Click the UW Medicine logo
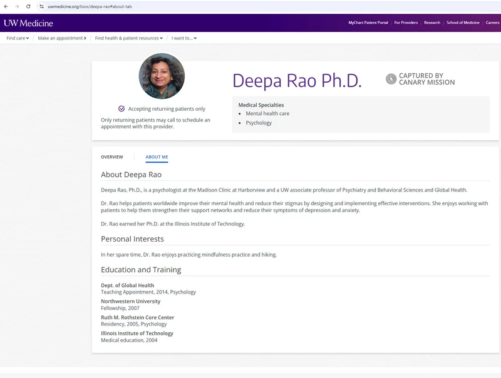This screenshot has height=378, width=501. point(28,23)
